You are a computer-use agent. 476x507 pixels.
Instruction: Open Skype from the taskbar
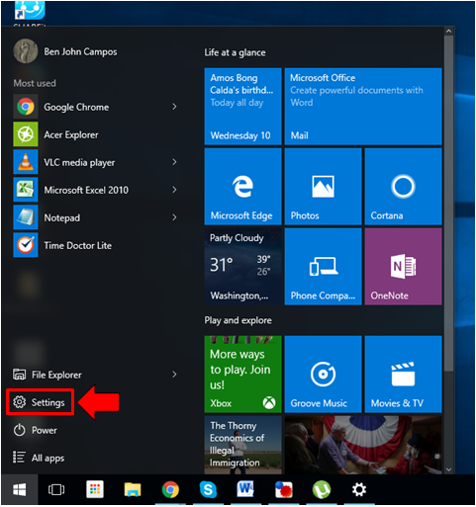pos(208,490)
